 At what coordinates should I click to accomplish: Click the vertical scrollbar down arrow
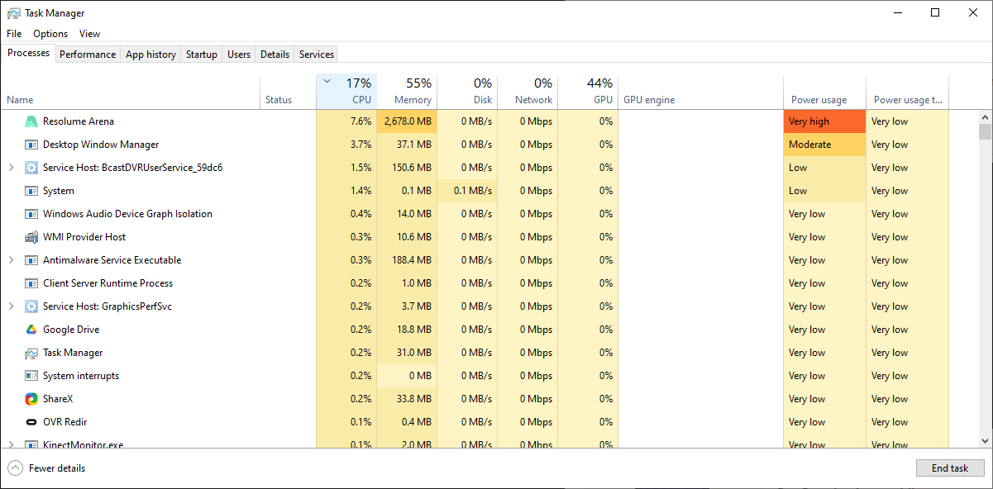click(x=985, y=441)
